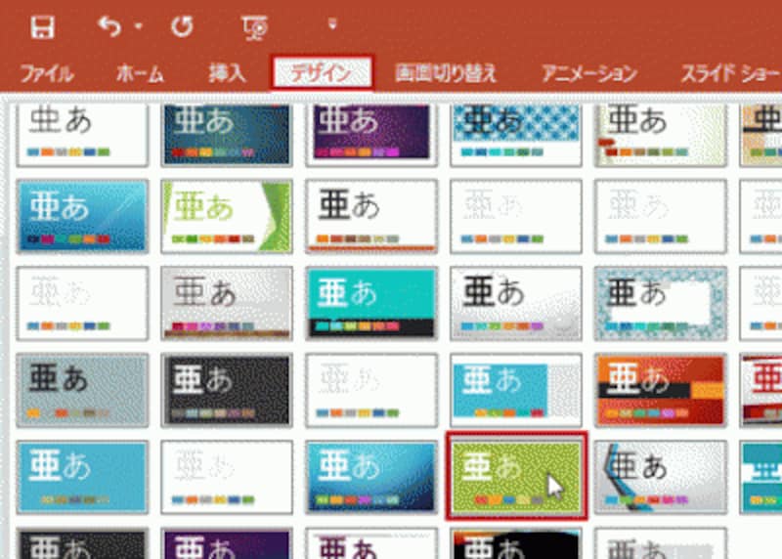The width and height of the screenshot is (782, 559).
Task: Pick the purple theme with pink dot pattern
Action: (371, 135)
